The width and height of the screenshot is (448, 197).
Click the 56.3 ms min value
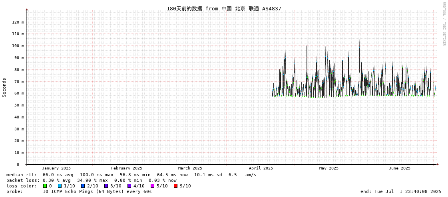point(135,175)
